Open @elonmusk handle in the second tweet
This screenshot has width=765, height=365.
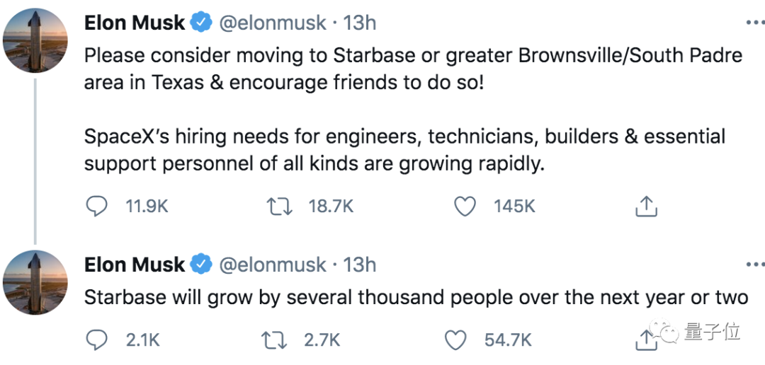273,265
